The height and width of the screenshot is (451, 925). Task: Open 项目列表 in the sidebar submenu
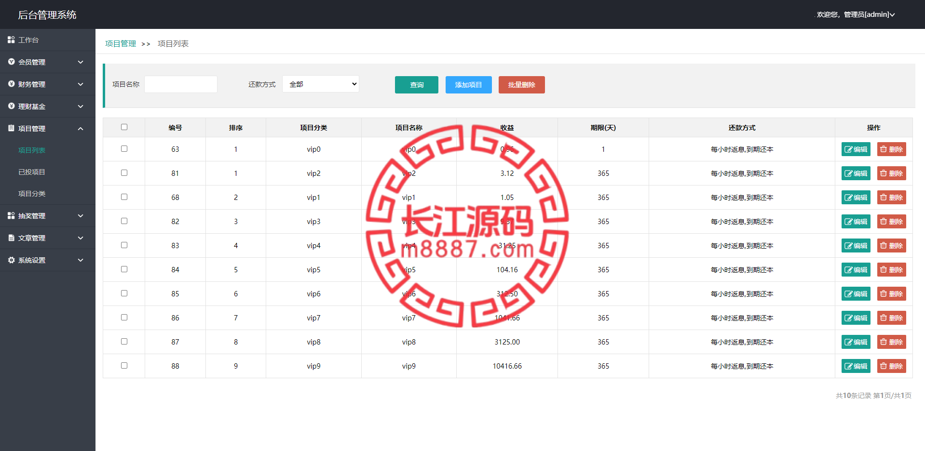[x=32, y=150]
